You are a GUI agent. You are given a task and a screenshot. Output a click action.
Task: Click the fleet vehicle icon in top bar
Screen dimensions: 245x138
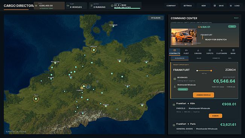coord(68,6)
